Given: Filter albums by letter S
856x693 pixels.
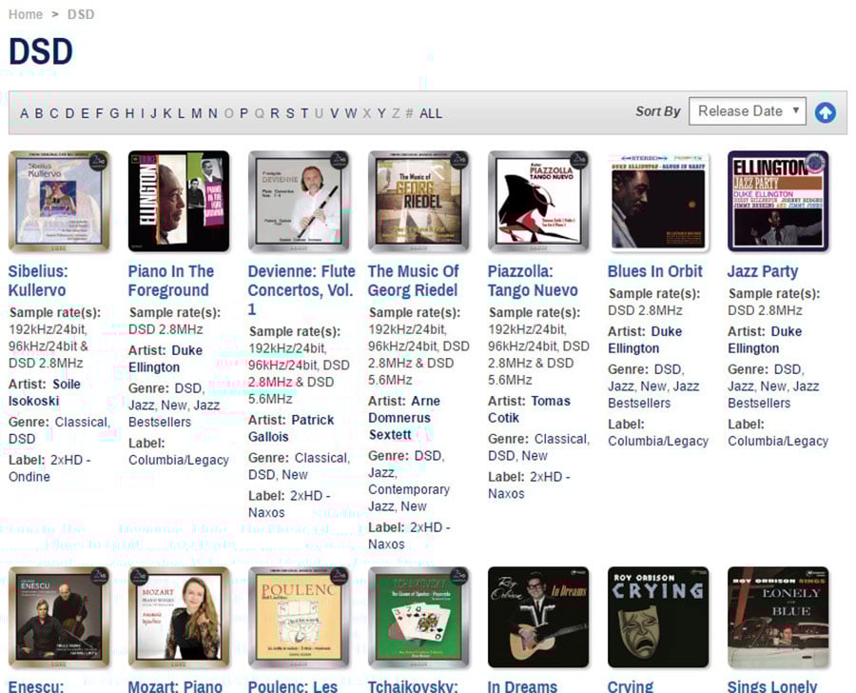Looking at the screenshot, I should pos(290,113).
